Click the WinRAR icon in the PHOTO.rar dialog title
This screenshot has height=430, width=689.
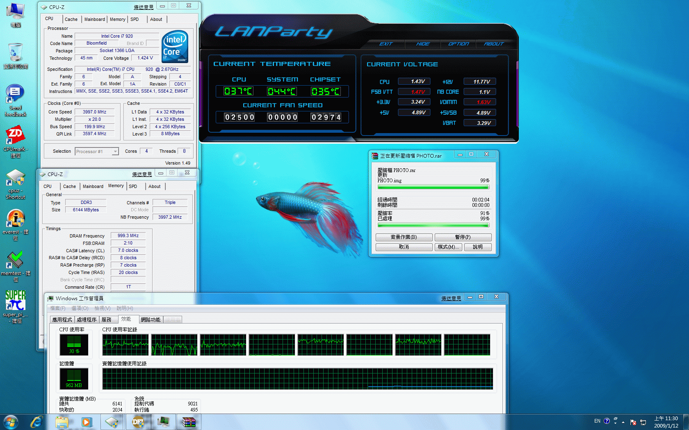pyautogui.click(x=374, y=156)
